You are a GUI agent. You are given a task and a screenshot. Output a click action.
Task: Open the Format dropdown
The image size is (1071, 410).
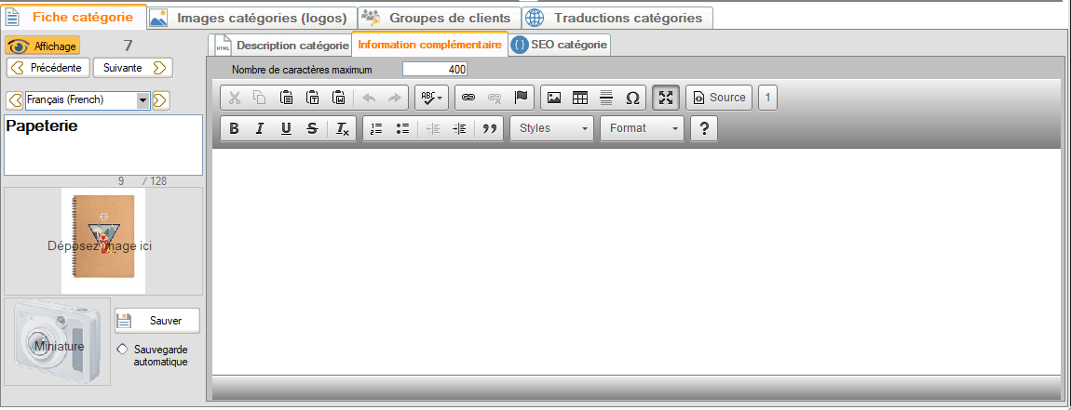click(642, 128)
